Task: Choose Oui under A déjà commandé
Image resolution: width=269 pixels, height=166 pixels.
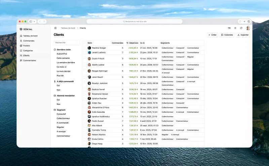Action: point(58,86)
